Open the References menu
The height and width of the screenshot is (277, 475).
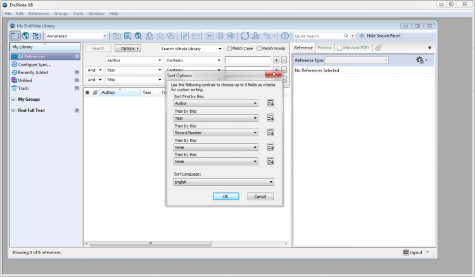(x=39, y=14)
